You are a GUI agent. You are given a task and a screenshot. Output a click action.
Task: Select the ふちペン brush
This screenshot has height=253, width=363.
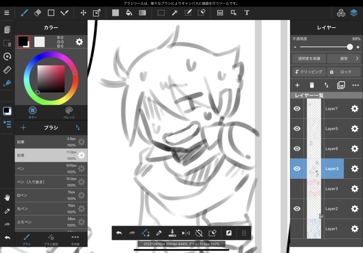point(51,222)
